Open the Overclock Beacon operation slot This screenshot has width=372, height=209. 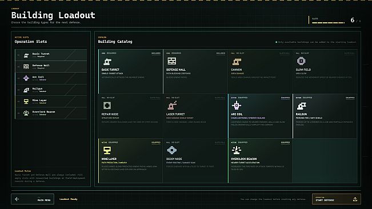(51, 113)
